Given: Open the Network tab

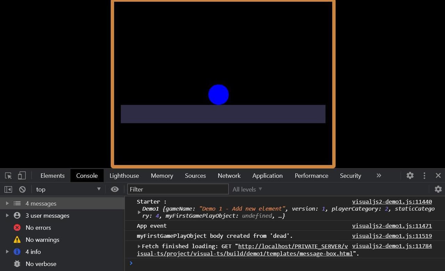Looking at the screenshot, I should [229, 175].
